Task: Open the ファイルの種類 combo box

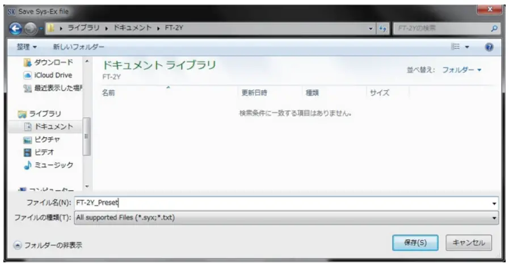Action: [x=286, y=217]
